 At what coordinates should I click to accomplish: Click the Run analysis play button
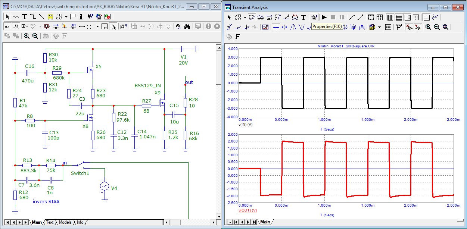point(324,17)
